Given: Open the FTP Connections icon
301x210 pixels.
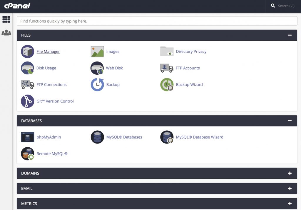Looking at the screenshot, I should pyautogui.click(x=27, y=85).
